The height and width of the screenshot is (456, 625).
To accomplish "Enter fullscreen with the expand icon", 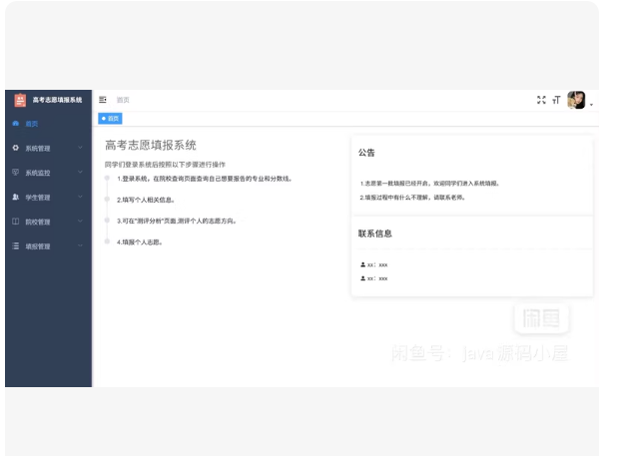I will [541, 100].
